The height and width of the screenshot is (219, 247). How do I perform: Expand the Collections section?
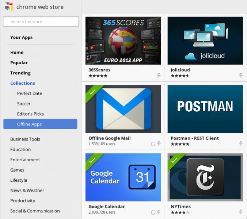[x=23, y=83]
